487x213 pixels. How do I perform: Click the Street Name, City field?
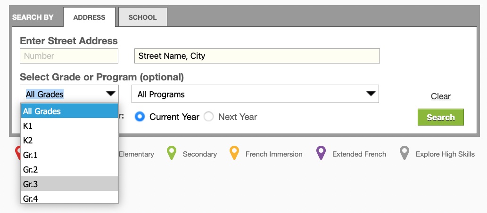pyautogui.click(x=257, y=56)
